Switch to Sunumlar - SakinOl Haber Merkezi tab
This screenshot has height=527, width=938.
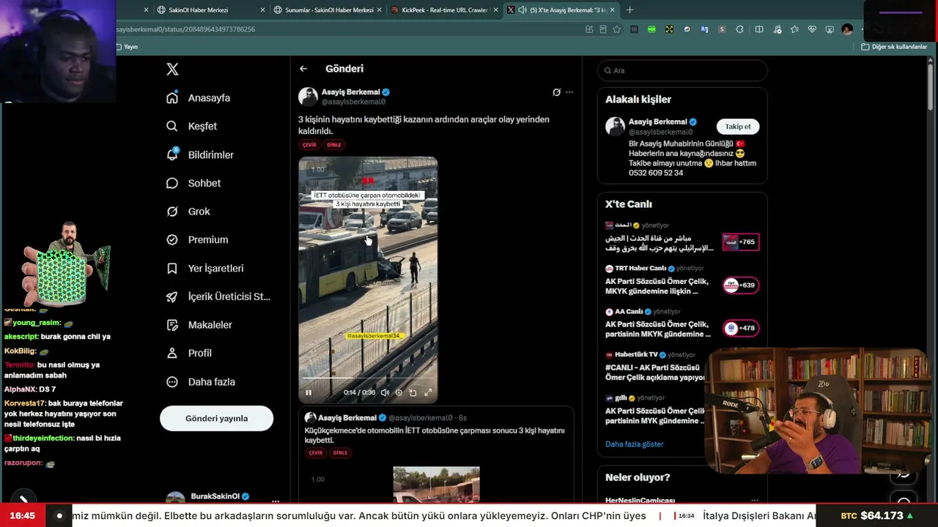point(329,10)
